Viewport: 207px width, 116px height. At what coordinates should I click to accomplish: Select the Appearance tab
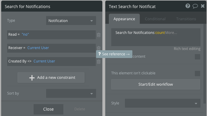(x=124, y=19)
